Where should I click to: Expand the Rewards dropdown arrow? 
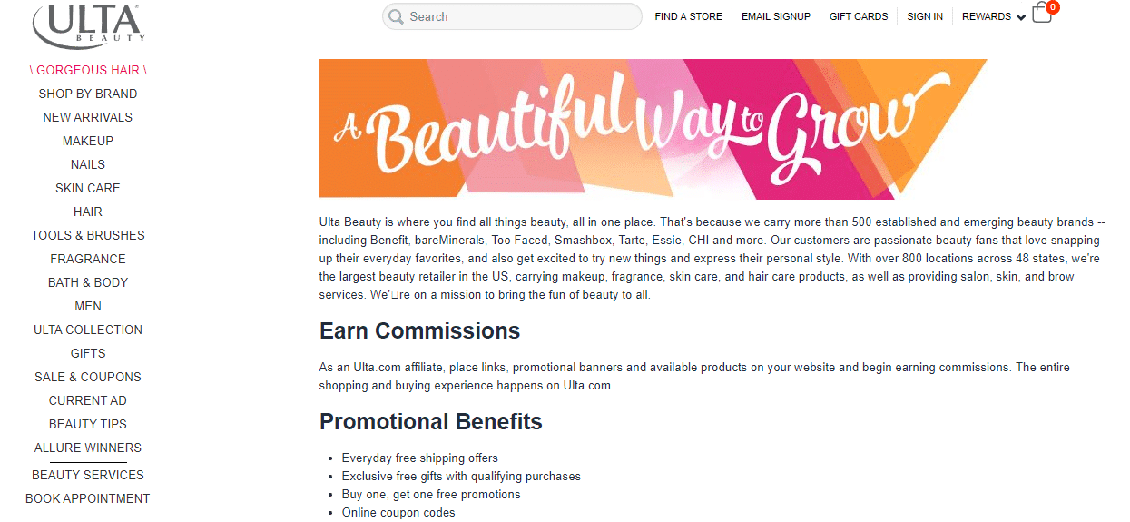1021,17
